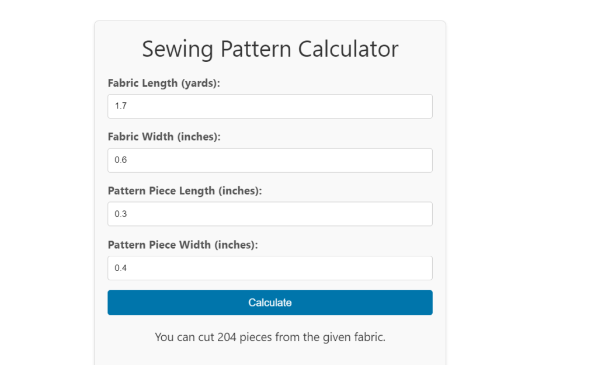Image resolution: width=598 pixels, height=365 pixels.
Task: Click the Fabric Length input field
Action: [x=270, y=106]
